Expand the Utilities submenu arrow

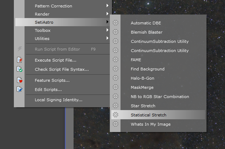(x=107, y=39)
